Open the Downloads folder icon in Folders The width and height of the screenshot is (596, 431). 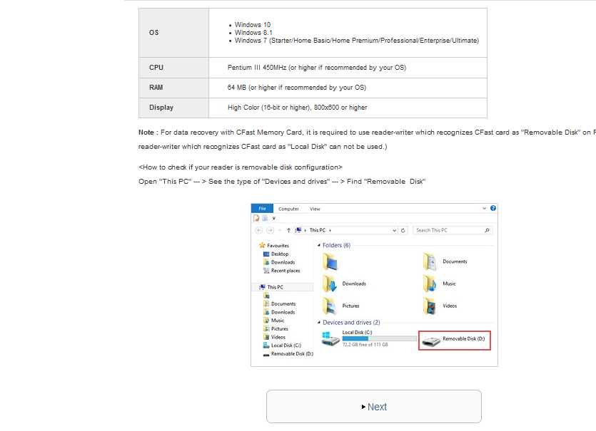330,284
